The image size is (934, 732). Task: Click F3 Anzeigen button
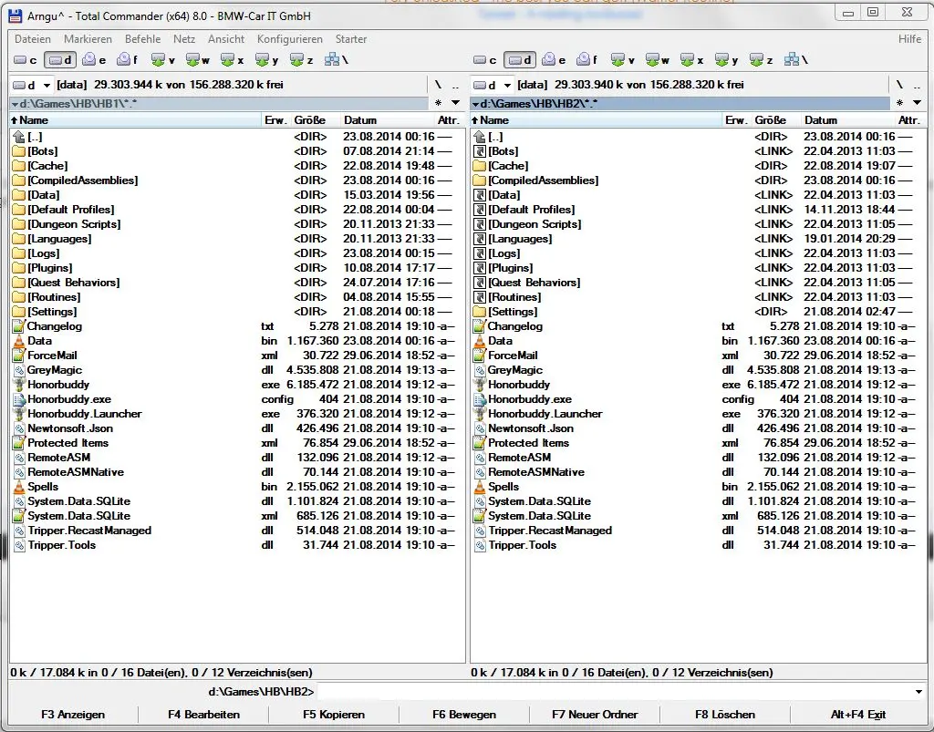point(73,714)
